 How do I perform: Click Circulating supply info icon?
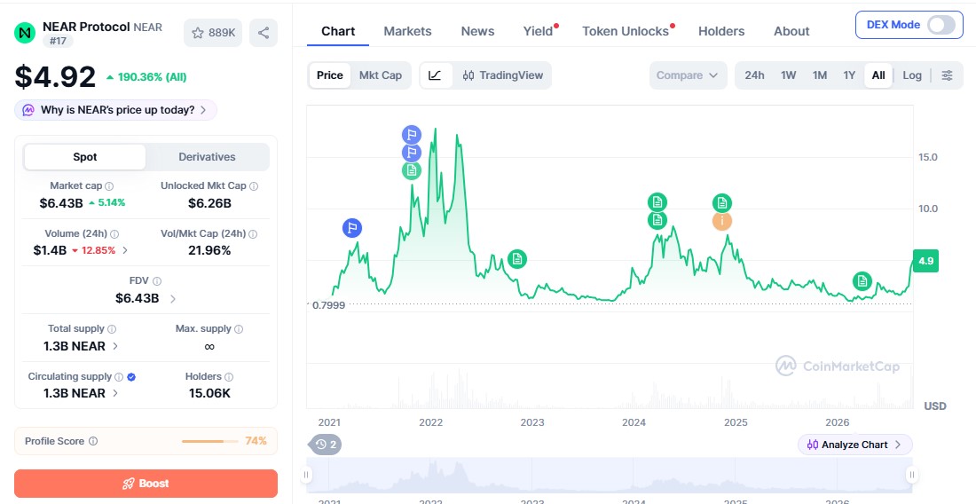pos(119,377)
